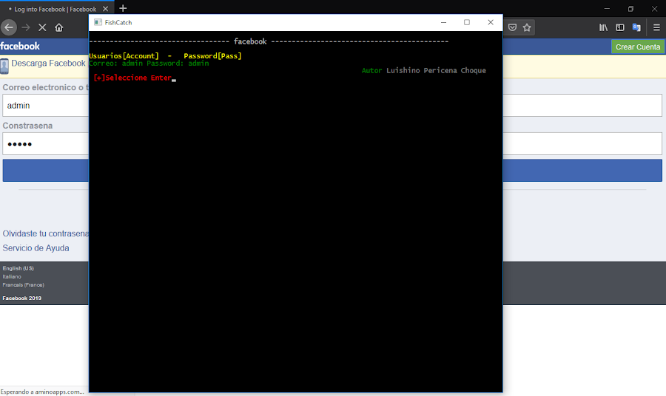Click the phone icon beside Descarga Facebook
The height and width of the screenshot is (396, 666).
tap(4, 66)
